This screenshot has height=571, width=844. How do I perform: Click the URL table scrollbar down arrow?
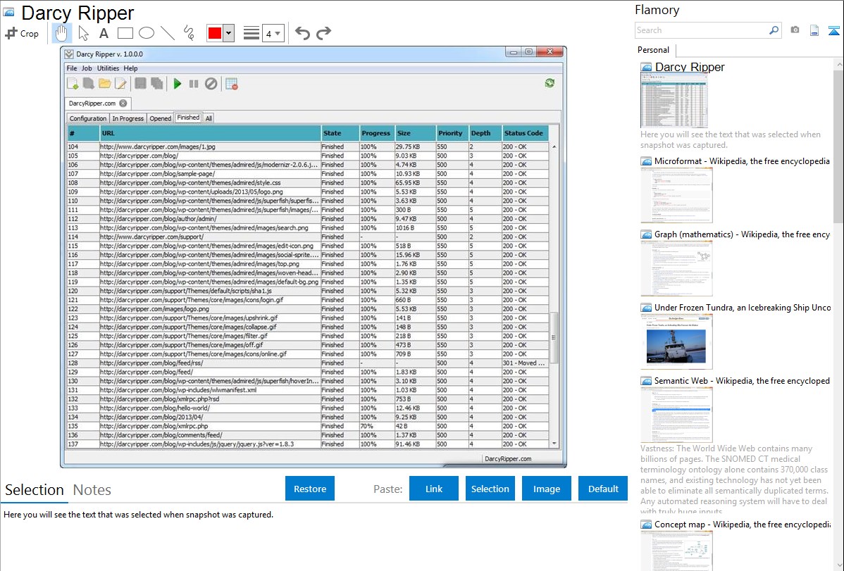point(554,444)
